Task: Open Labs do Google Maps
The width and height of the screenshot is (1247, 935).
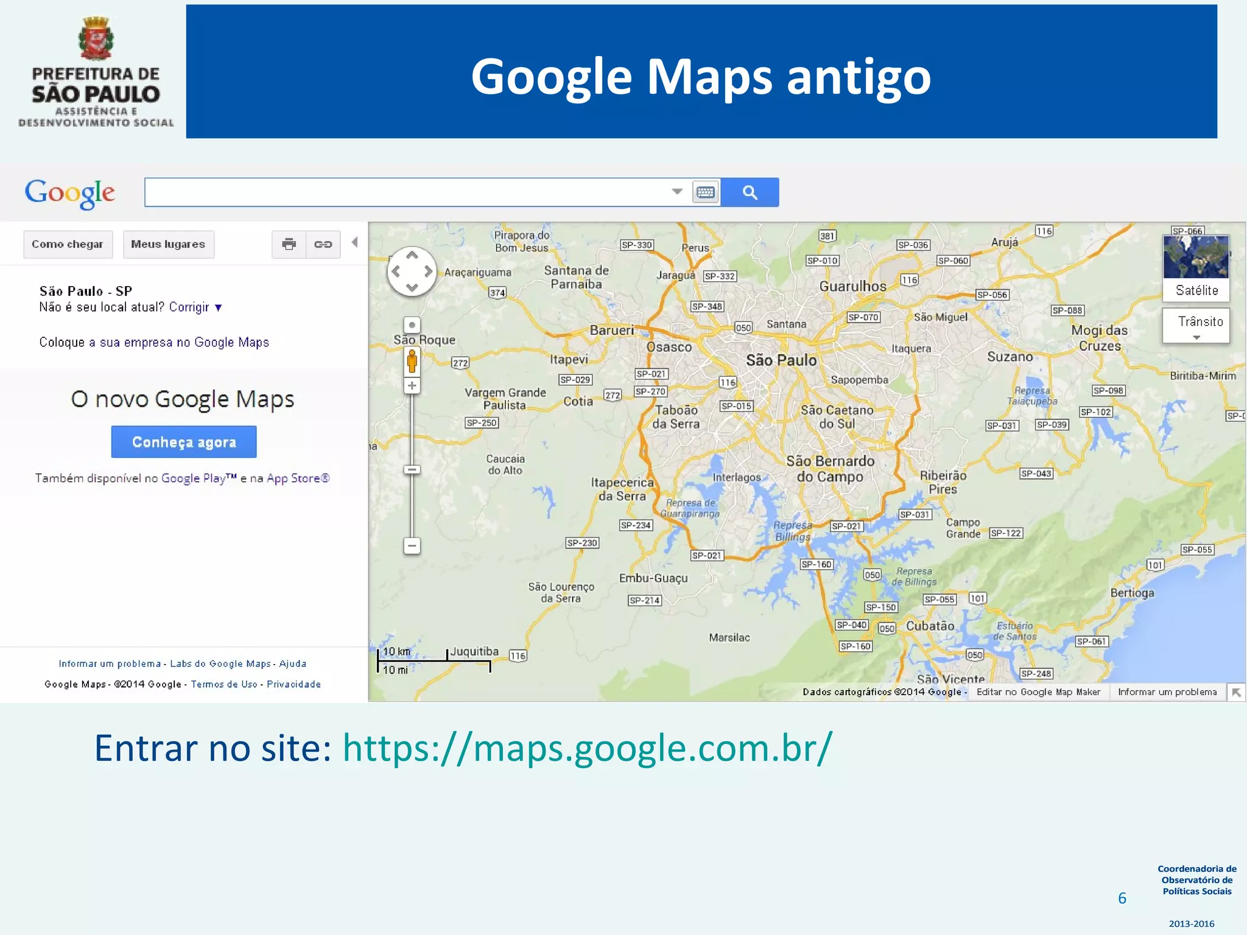Action: [220, 664]
